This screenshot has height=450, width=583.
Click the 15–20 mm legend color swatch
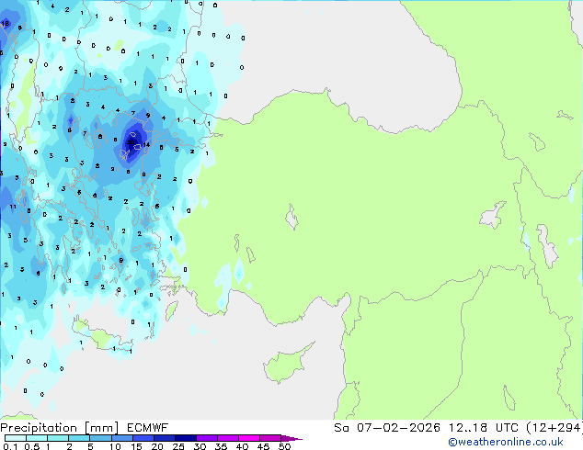point(143,438)
